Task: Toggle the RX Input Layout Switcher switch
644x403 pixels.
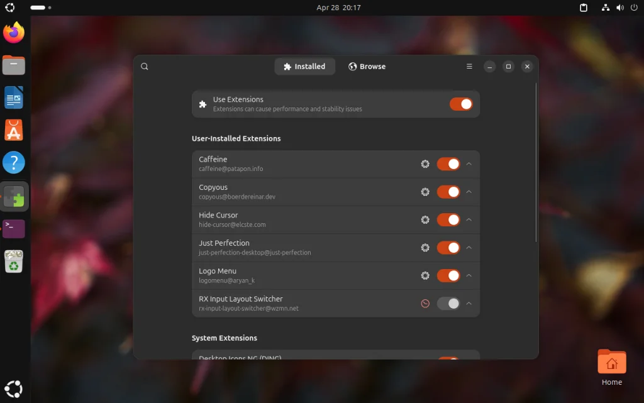Action: point(448,304)
